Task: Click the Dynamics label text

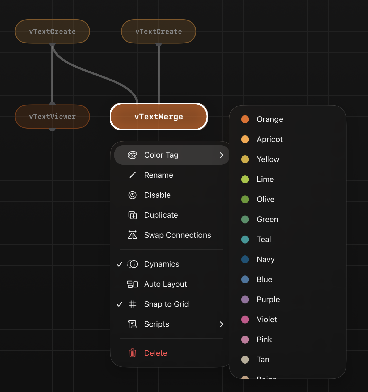Action: [x=162, y=264]
